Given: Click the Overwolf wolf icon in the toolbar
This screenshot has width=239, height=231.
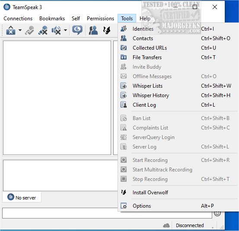Looking at the screenshot, I should click(107, 30).
